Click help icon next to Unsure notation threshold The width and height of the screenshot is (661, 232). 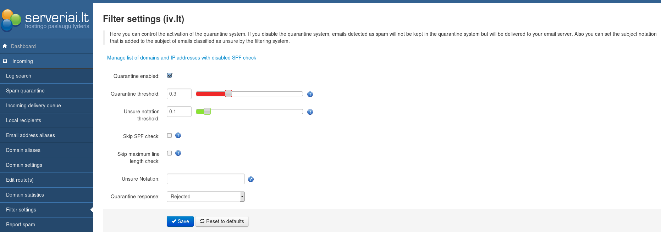click(x=310, y=112)
